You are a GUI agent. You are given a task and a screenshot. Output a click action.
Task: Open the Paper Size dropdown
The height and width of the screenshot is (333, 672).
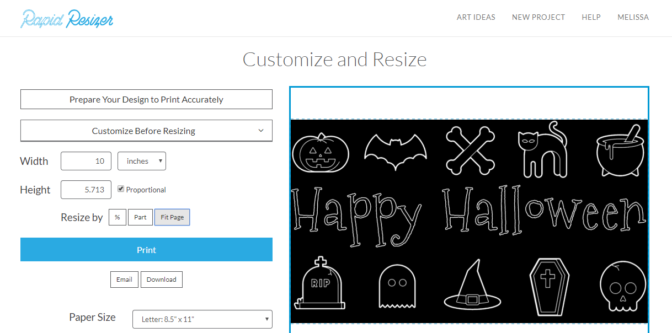pos(202,319)
